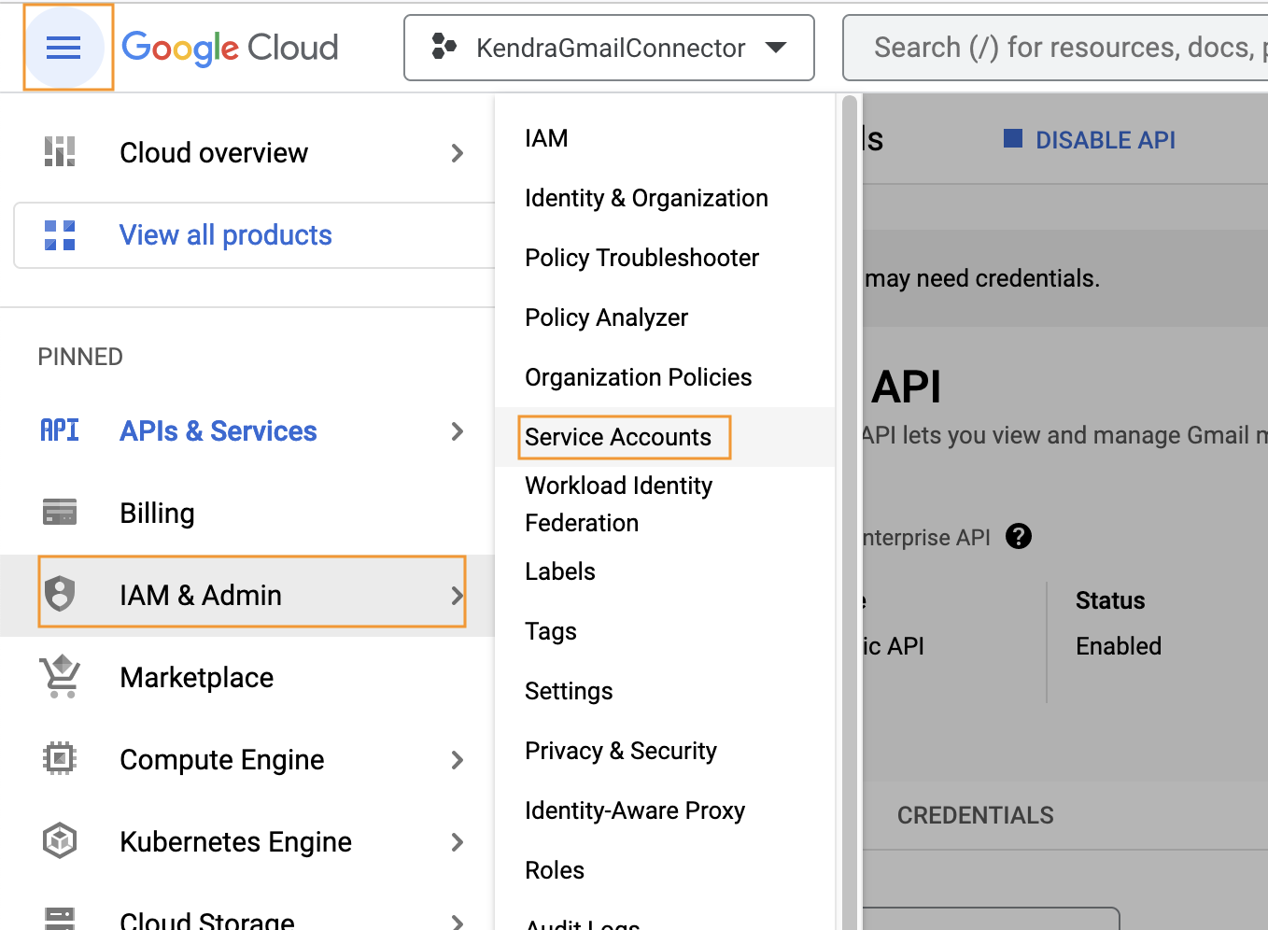
Task: Open Marketplace
Action: click(x=196, y=678)
